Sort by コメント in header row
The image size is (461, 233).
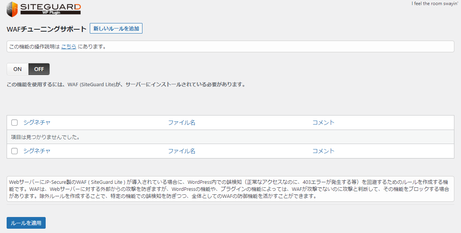point(324,123)
